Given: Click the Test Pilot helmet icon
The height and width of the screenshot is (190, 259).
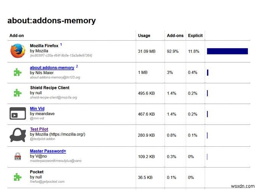Looking at the screenshot, I should click(17, 135).
